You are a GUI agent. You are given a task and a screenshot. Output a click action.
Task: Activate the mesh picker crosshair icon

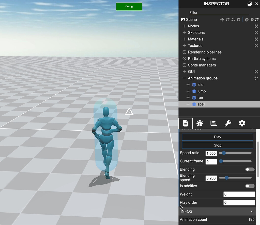(x=246, y=20)
